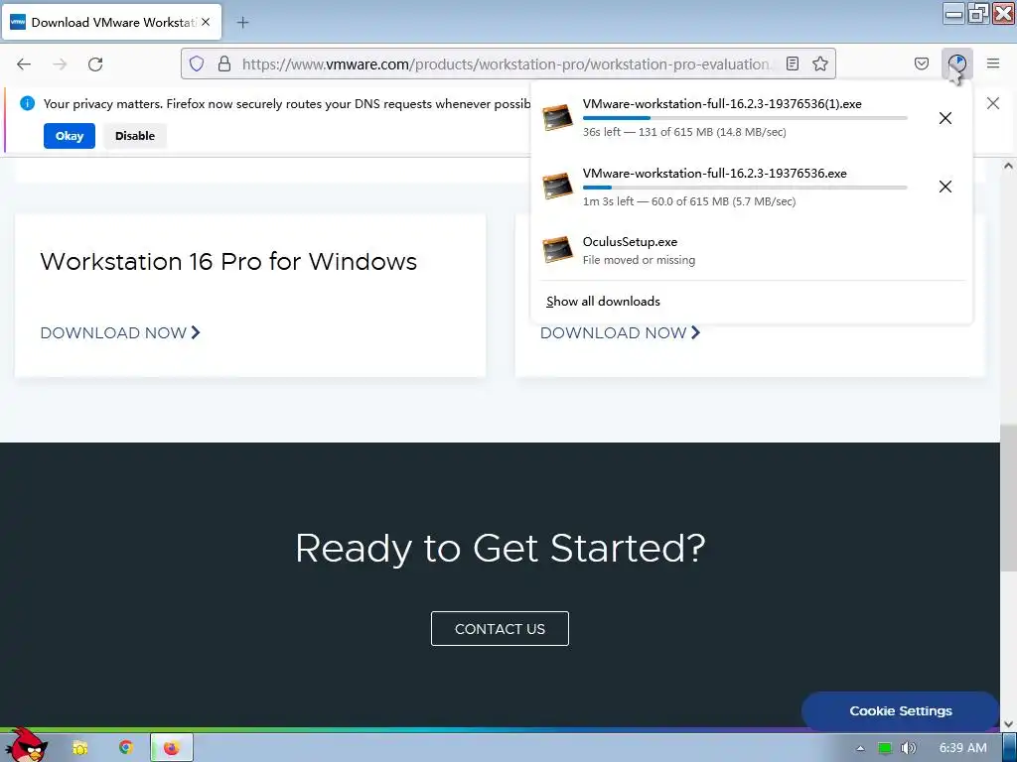
Task: Cancel the VMware-workstation-full-16.2.3-19376536.exe download
Action: point(945,187)
